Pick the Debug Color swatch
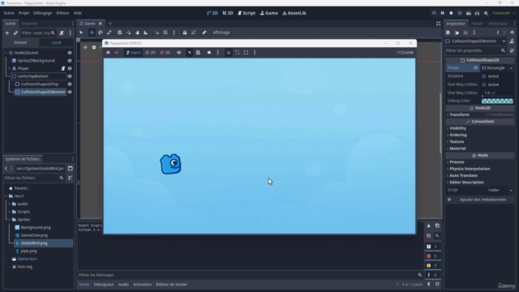The height and width of the screenshot is (292, 519). click(497, 101)
